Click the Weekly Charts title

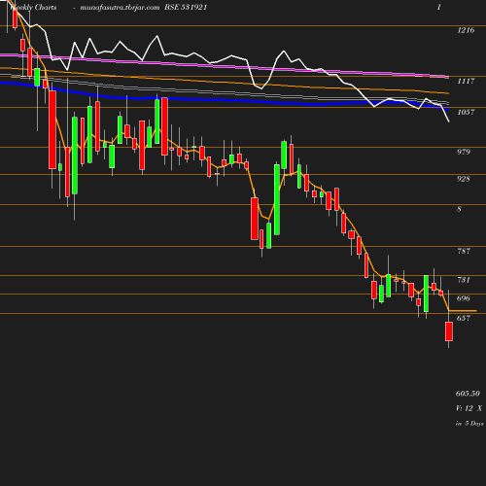(33, 7)
